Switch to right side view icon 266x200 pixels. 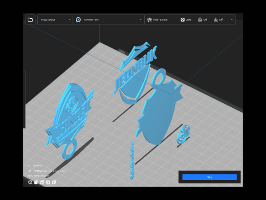point(54,182)
